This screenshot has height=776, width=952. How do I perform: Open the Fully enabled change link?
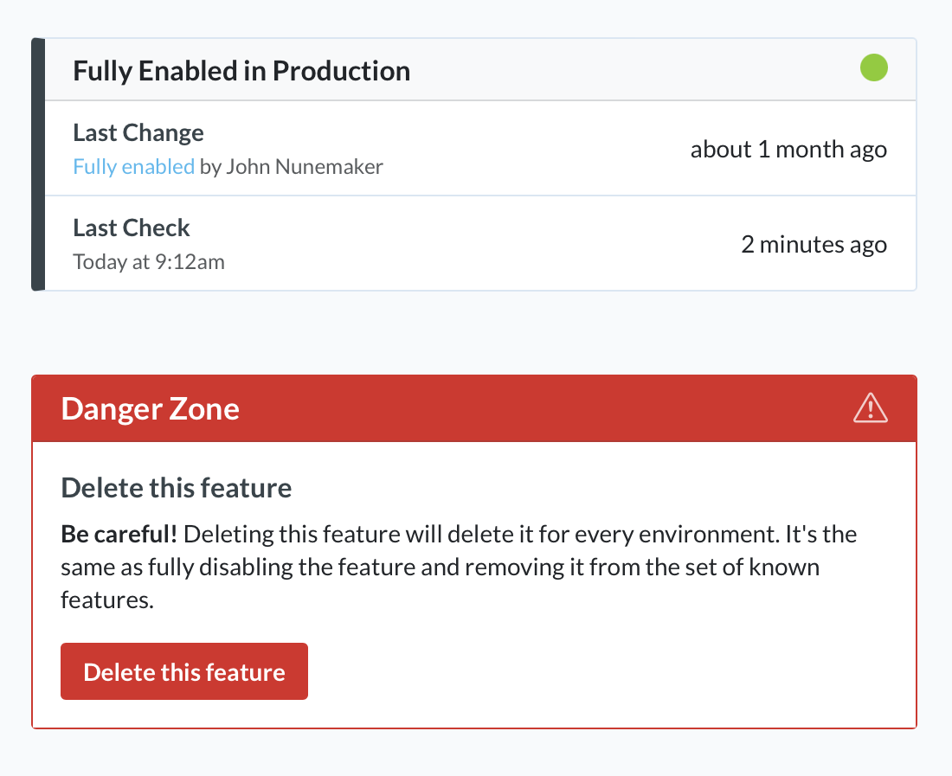(x=133, y=166)
